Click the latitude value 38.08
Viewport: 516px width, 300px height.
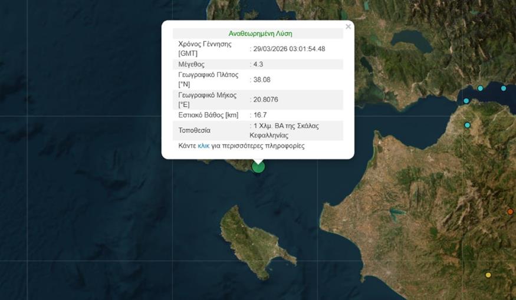(x=261, y=80)
